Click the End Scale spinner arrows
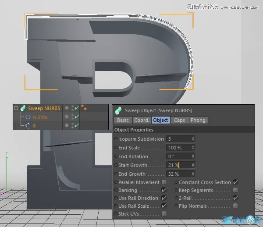This screenshot has height=227, width=263. point(193,148)
